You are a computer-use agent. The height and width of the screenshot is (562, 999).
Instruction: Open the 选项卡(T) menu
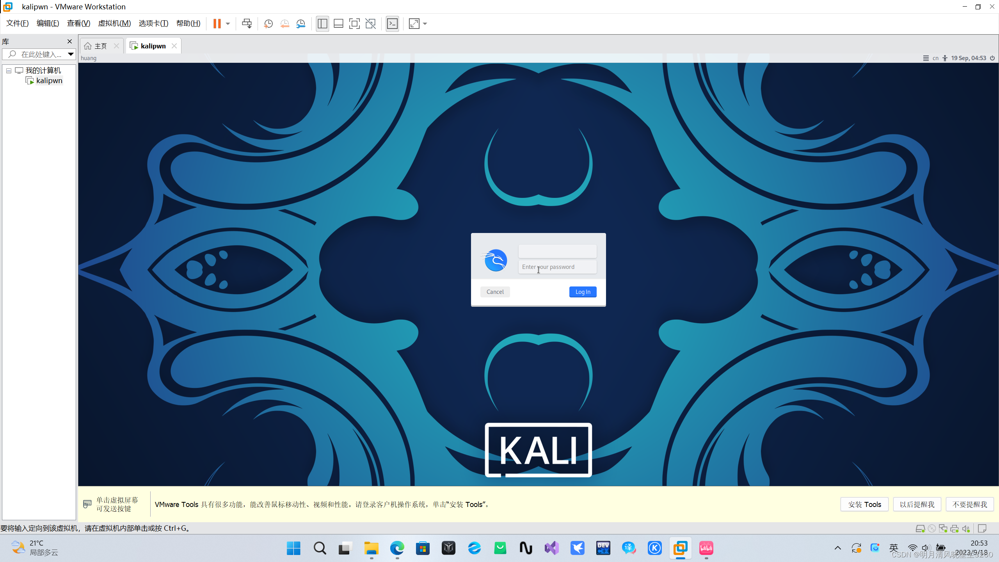click(153, 23)
